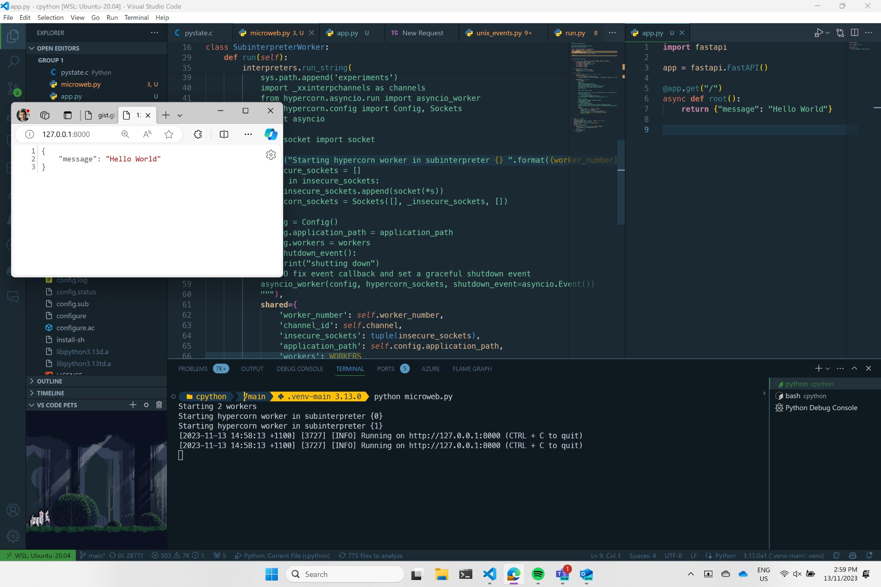
Task: Click the Run Python File play icon
Action: pos(818,33)
